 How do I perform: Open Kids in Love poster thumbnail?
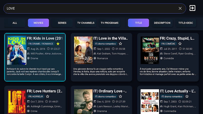[17, 51]
